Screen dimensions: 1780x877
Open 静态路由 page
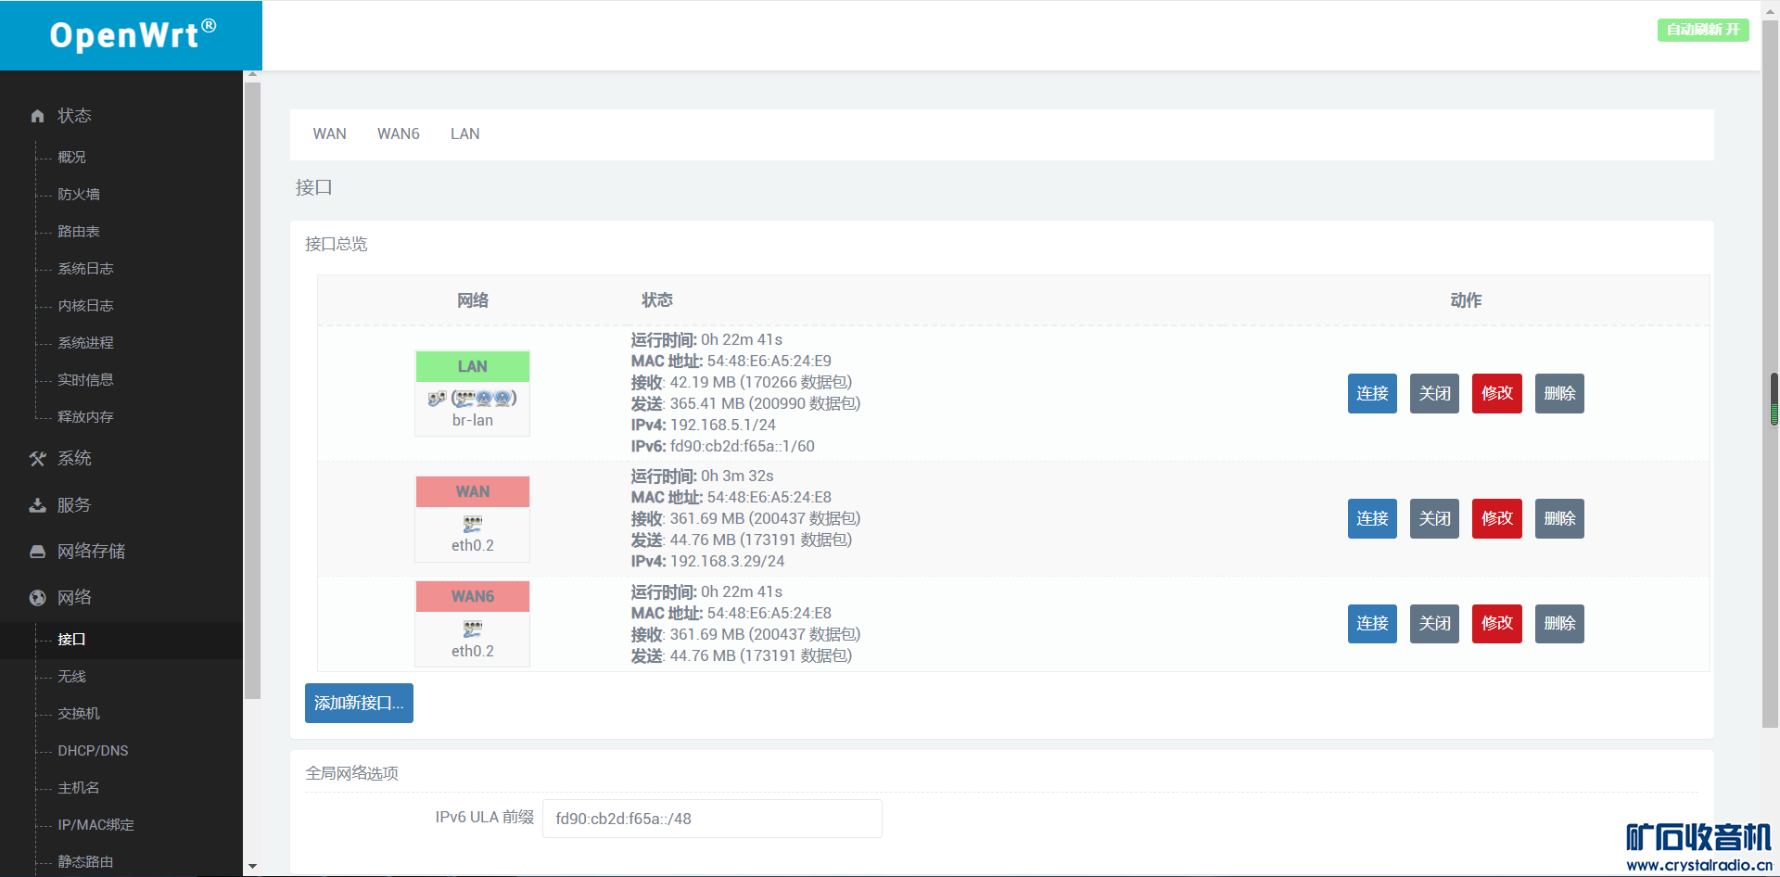click(x=85, y=862)
